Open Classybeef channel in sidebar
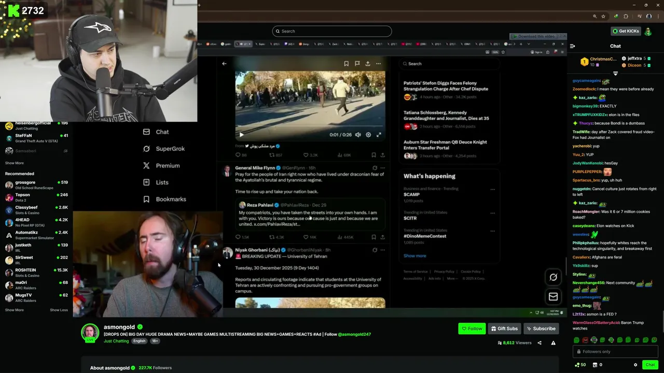 click(x=36, y=210)
